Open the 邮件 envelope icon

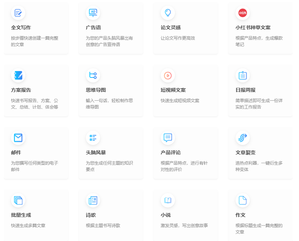(x=19, y=138)
